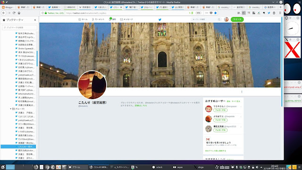Open the taskbar start menu icon
Viewport: 302px width, 170px height.
[3, 167]
